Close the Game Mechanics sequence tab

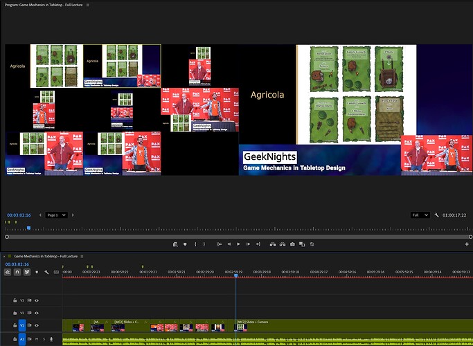tap(4, 257)
